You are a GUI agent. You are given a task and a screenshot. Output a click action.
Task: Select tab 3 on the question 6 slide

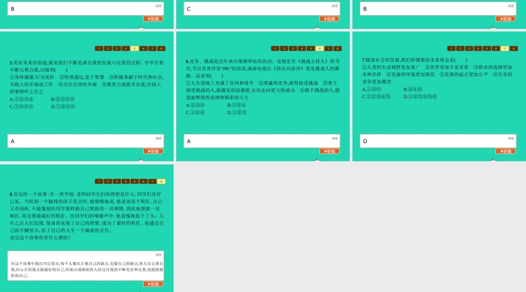[293, 48]
